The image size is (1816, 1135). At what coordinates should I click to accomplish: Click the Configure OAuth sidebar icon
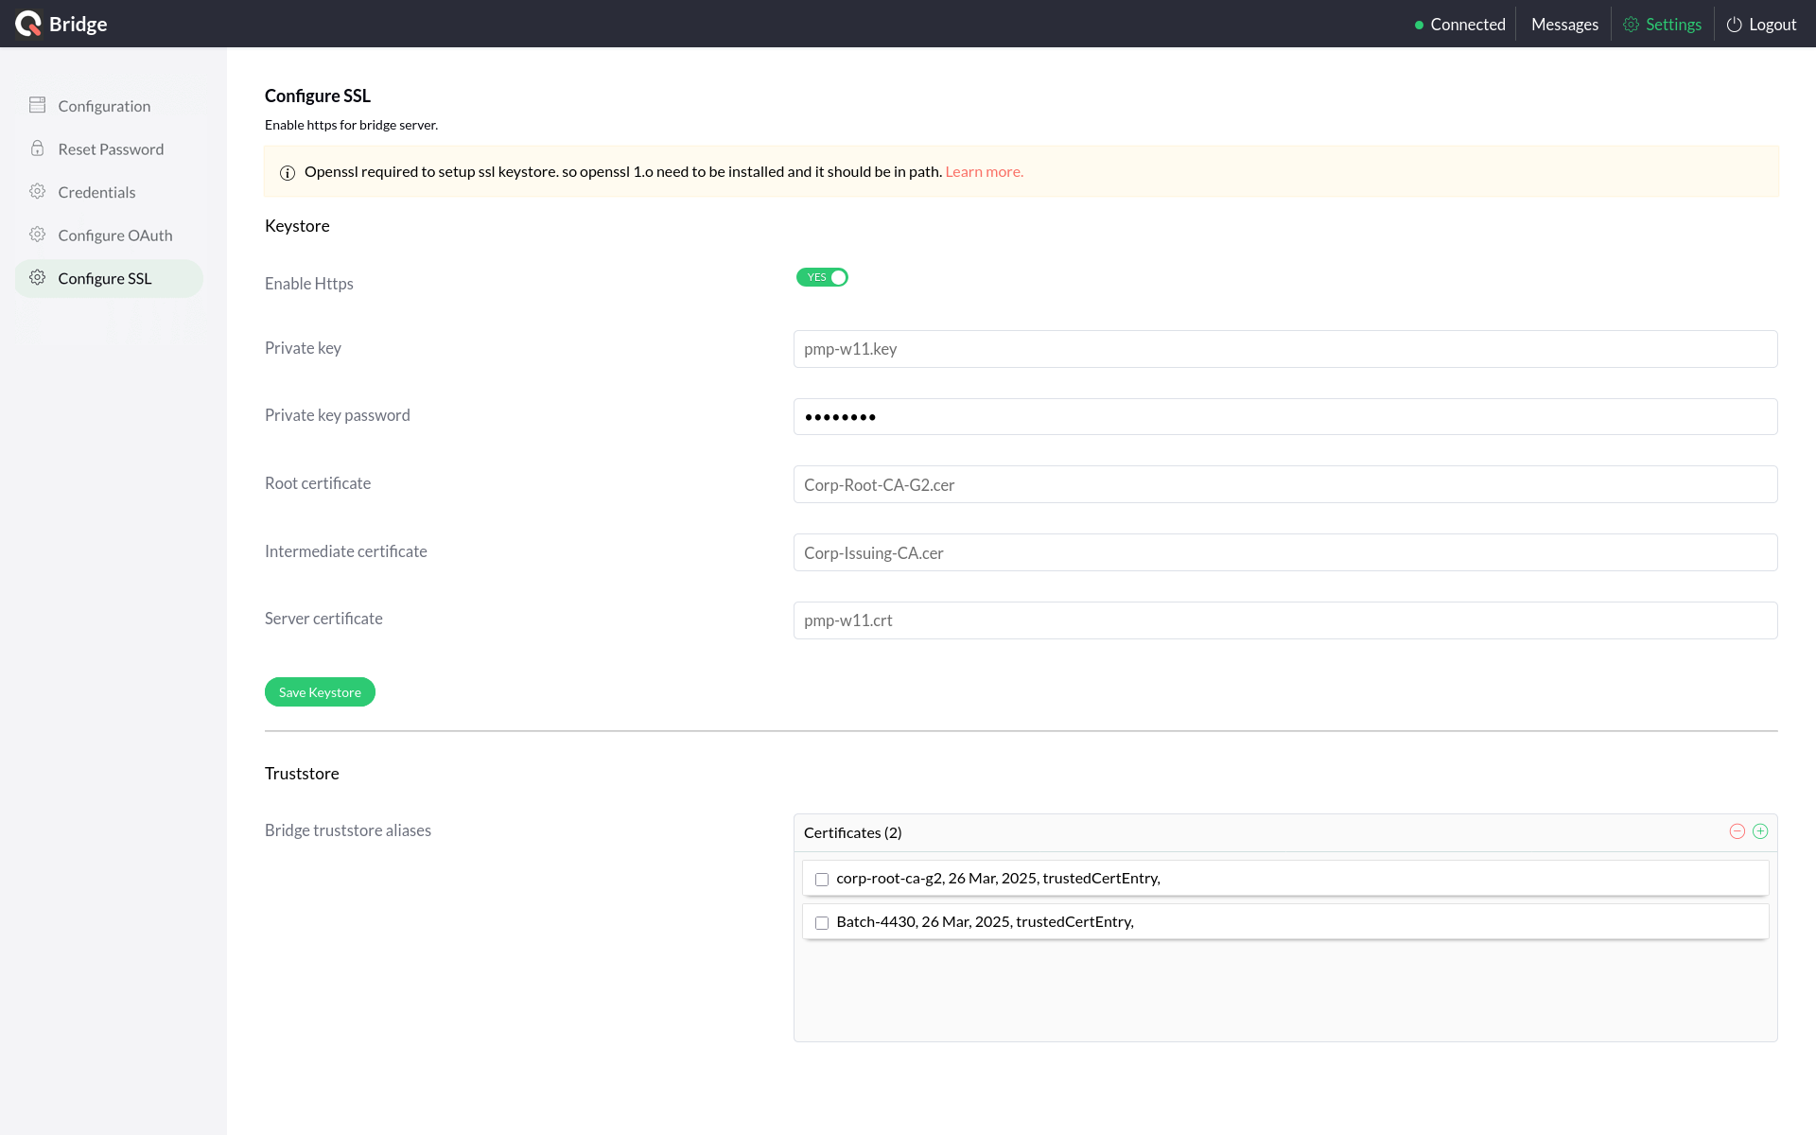(38, 235)
